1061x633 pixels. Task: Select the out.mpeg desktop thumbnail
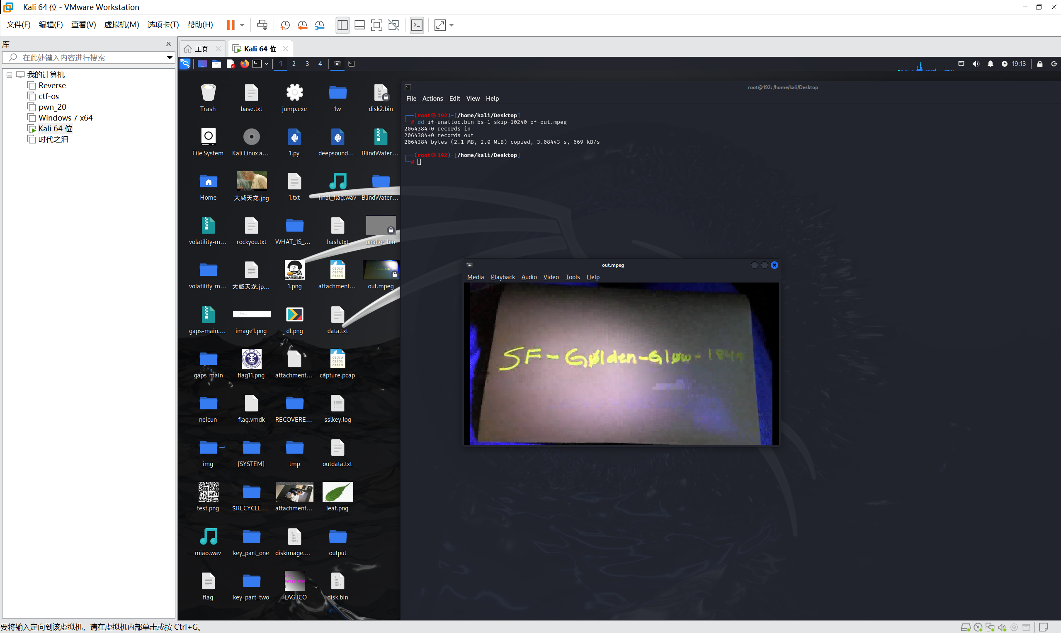point(381,275)
